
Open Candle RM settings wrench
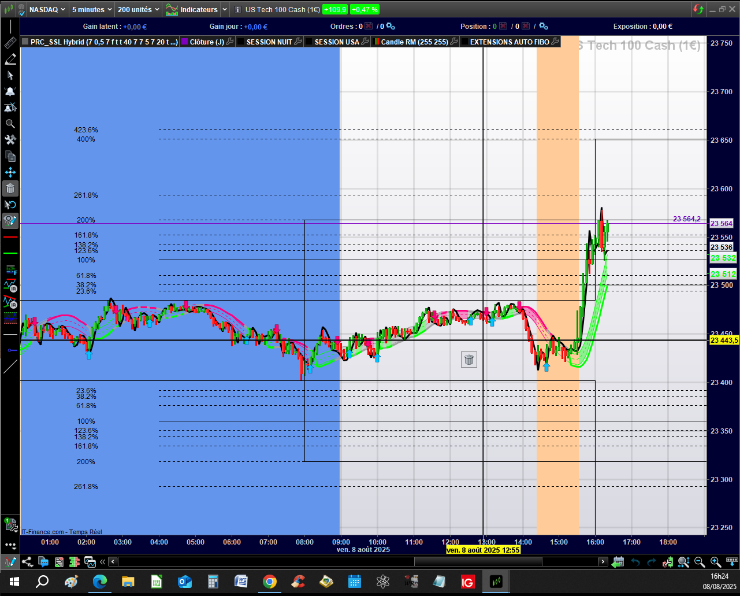[454, 42]
